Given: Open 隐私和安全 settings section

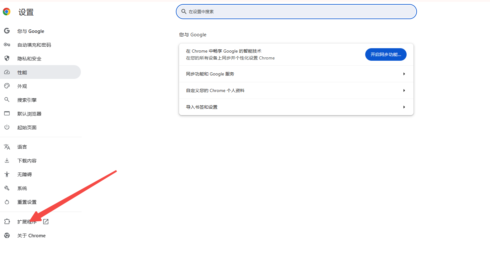Looking at the screenshot, I should [40, 59].
